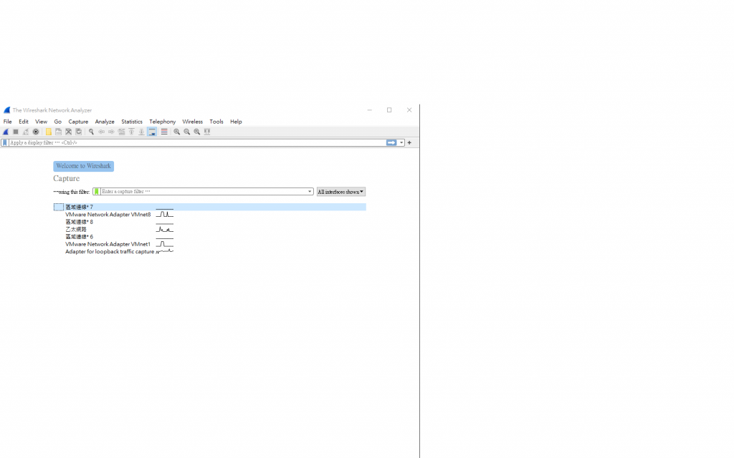Open the Capture menu

coord(78,122)
